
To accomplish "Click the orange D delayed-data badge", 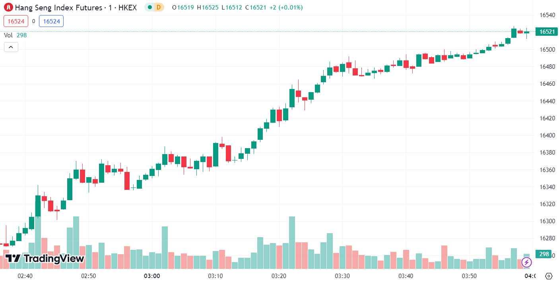I will click(159, 7).
